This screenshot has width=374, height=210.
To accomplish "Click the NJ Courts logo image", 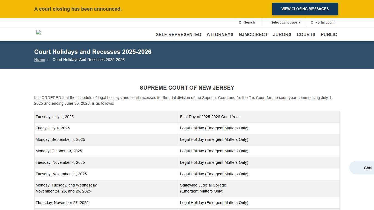I will coord(38,33).
